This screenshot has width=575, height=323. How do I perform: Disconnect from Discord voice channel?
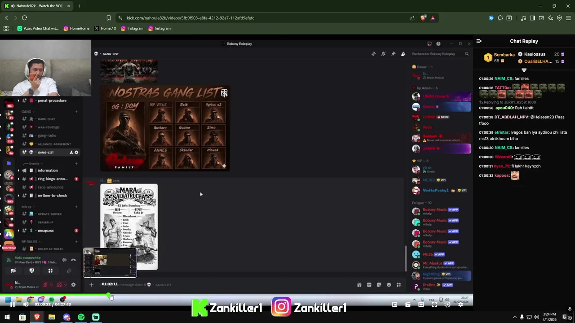(73, 260)
